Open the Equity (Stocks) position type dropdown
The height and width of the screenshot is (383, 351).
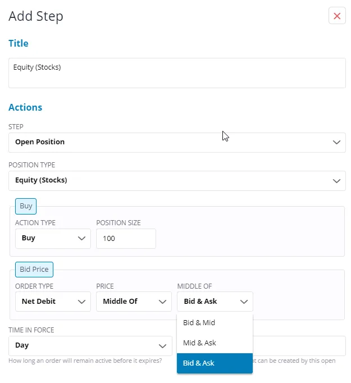click(x=177, y=181)
